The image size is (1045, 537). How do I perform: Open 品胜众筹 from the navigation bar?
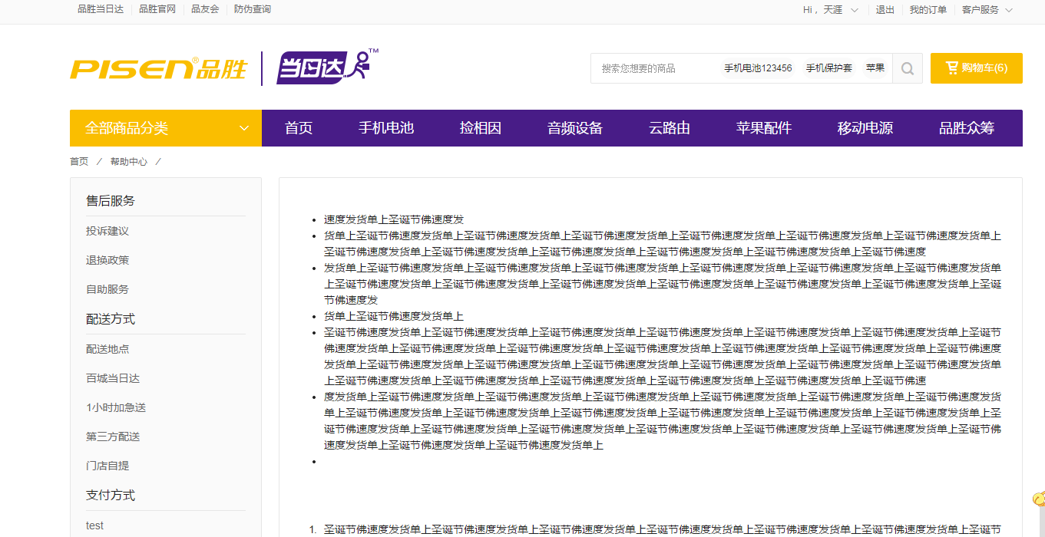967,128
